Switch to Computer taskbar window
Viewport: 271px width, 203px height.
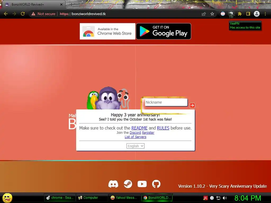[x=92, y=198]
